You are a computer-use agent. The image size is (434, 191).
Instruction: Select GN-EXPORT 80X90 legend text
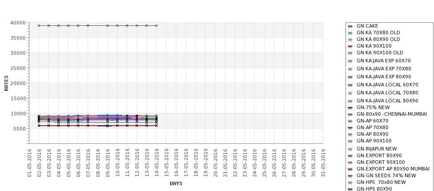coord(379,155)
